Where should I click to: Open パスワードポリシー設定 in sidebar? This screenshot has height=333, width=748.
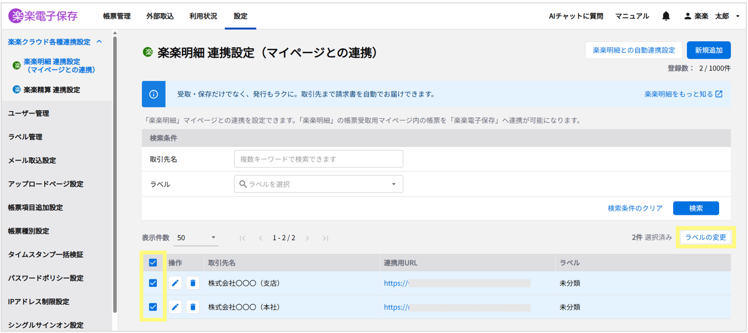pyautogui.click(x=46, y=278)
